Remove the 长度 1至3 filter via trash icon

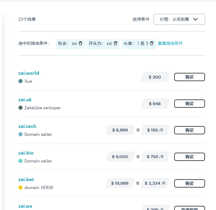(152, 43)
